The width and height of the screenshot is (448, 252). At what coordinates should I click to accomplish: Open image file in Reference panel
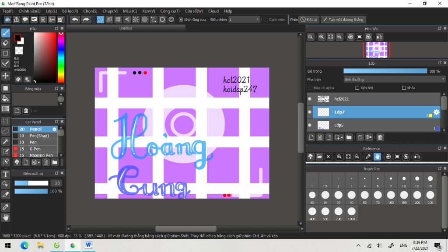(x=319, y=157)
